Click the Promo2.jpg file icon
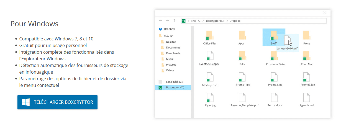Image resolution: width=346 pixels, height=137 pixels. pos(274,77)
